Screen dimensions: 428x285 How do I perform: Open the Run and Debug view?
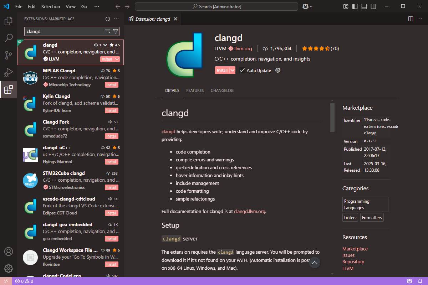[x=8, y=72]
